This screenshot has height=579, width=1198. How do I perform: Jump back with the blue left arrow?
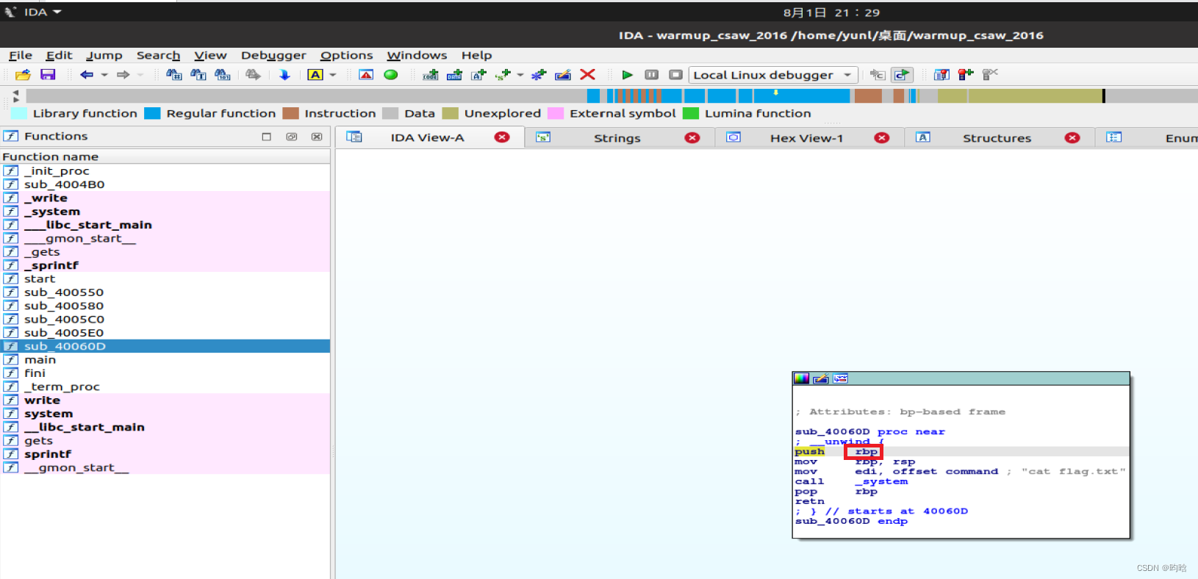(87, 75)
